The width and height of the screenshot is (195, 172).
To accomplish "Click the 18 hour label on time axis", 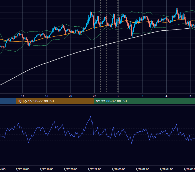I will pyautogui.click(x=47, y=96).
